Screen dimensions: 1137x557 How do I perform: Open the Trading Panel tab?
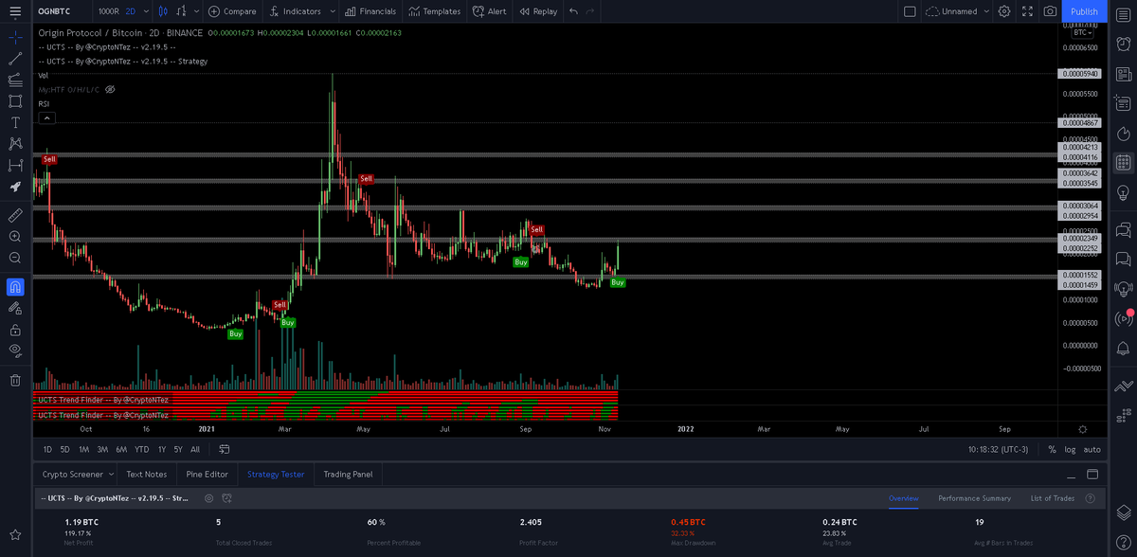348,474
